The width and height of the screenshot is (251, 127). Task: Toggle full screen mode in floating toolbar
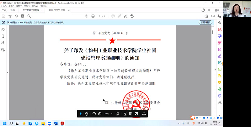click(136, 114)
